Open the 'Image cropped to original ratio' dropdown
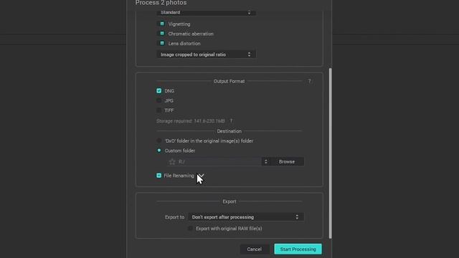Screen dimensions: 459x258 [206, 54]
